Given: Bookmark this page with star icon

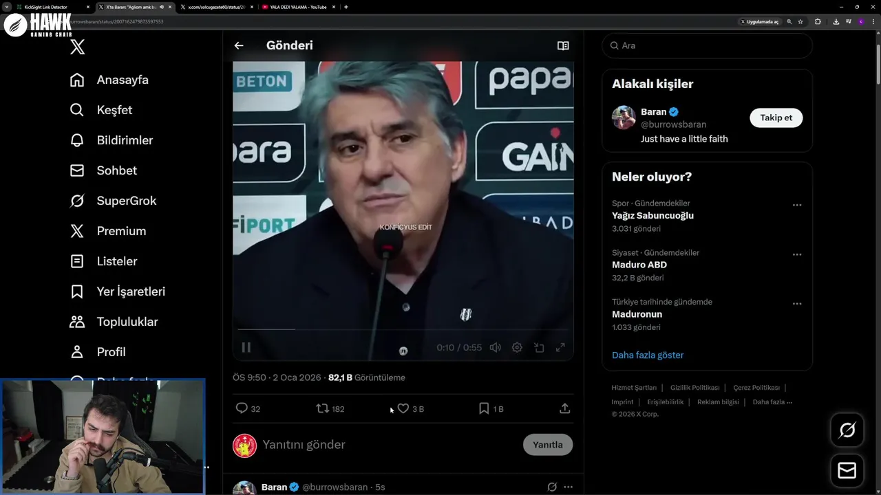Looking at the screenshot, I should (x=800, y=21).
